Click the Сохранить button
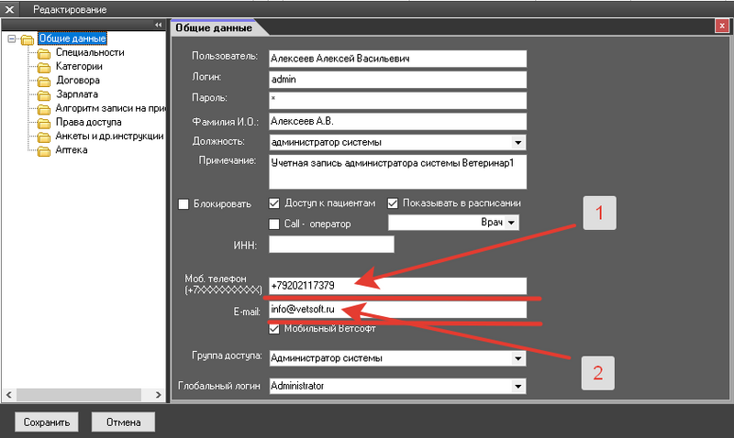The height and width of the screenshot is (438, 734). (47, 422)
